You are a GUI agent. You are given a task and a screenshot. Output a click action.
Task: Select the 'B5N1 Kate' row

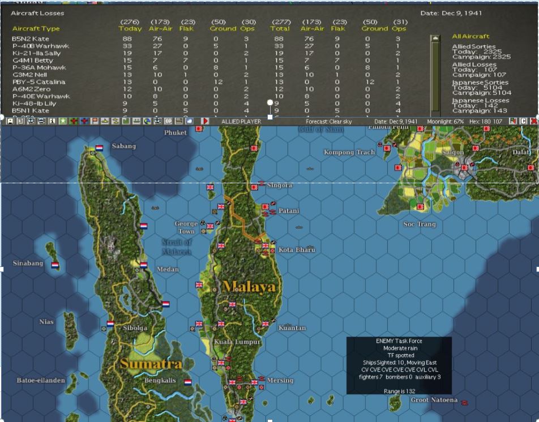(209, 110)
